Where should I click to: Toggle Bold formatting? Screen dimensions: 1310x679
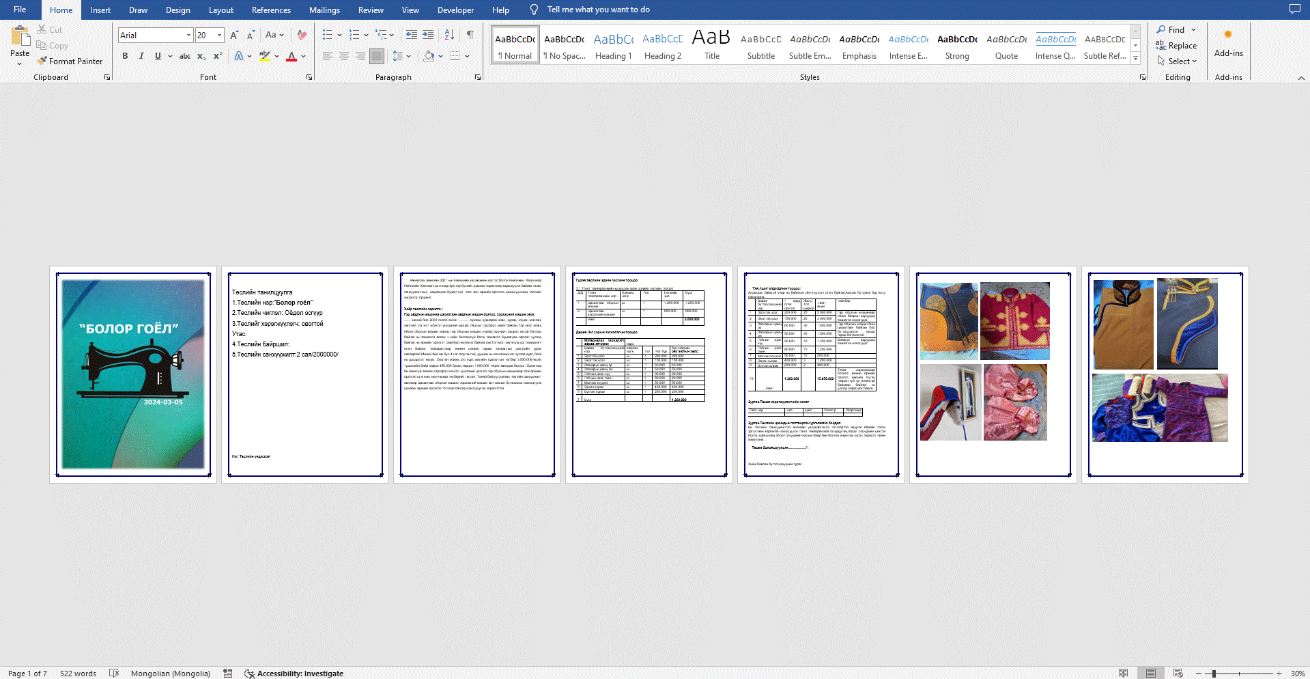125,56
